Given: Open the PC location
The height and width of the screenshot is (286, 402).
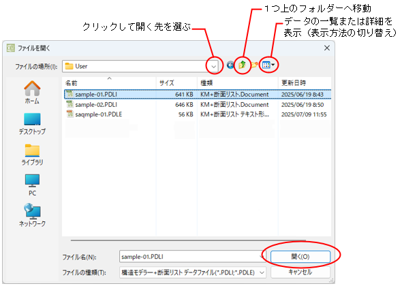Looking at the screenshot, I should pos(32,185).
